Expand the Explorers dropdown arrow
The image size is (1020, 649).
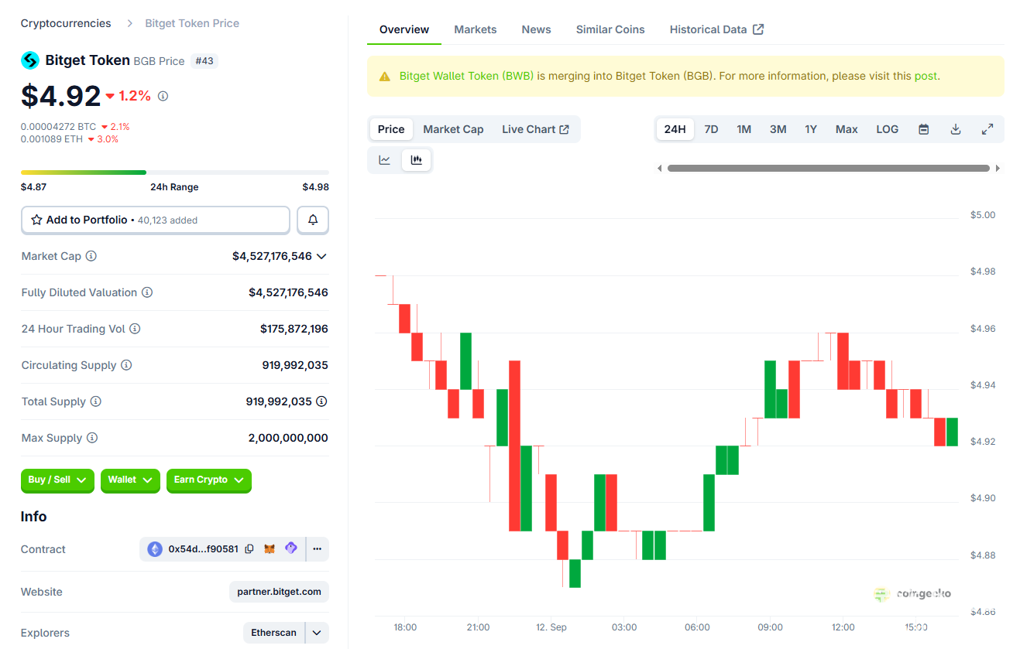click(x=317, y=633)
